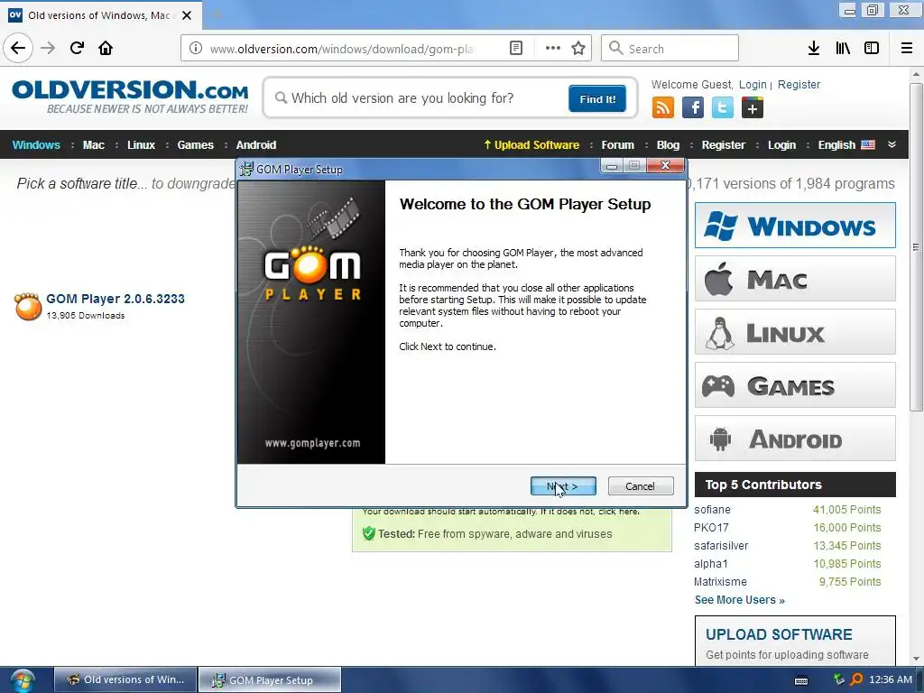This screenshot has height=693, width=924.
Task: Click the UPLOAD SOFTWARE heading
Action: 779,634
